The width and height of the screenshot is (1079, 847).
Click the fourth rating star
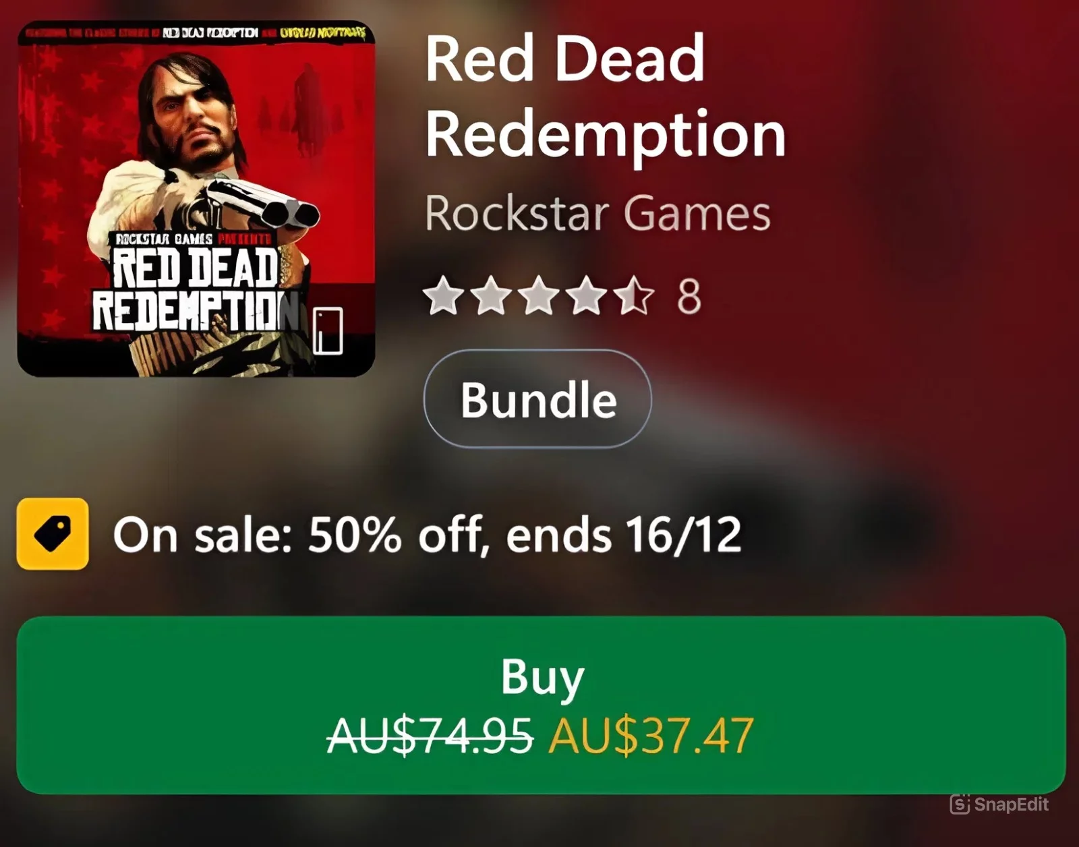[587, 295]
